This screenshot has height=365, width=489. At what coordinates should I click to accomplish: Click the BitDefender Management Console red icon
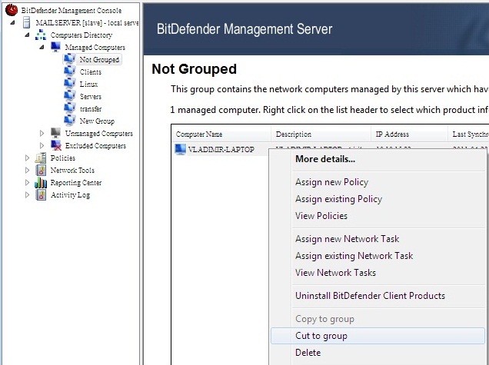12,10
